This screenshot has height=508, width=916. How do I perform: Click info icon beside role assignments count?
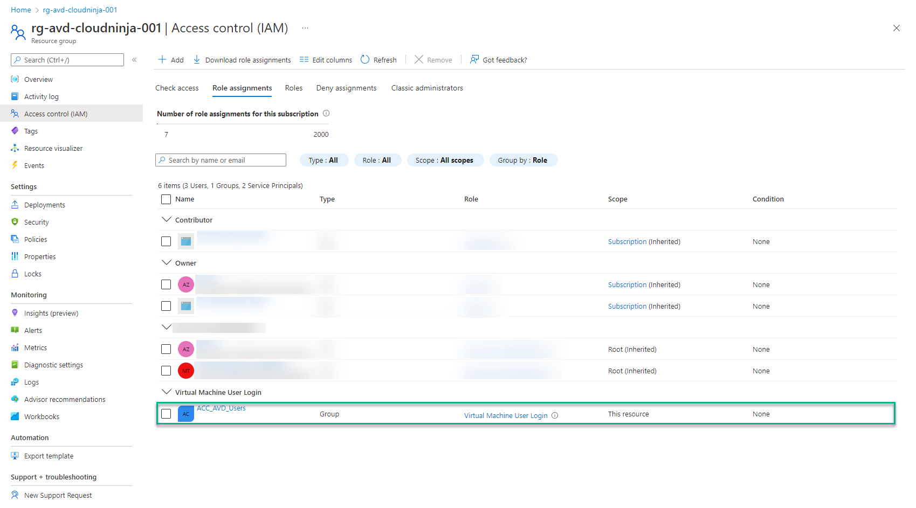326,113
